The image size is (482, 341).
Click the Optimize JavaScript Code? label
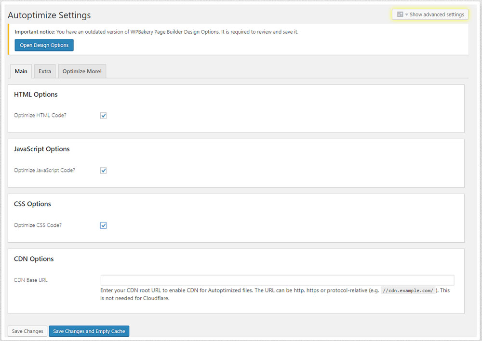click(x=44, y=170)
